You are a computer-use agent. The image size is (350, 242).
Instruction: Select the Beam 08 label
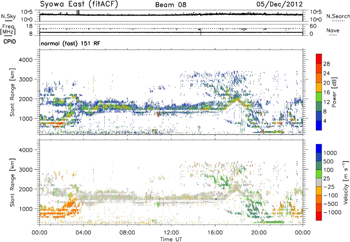171,5
